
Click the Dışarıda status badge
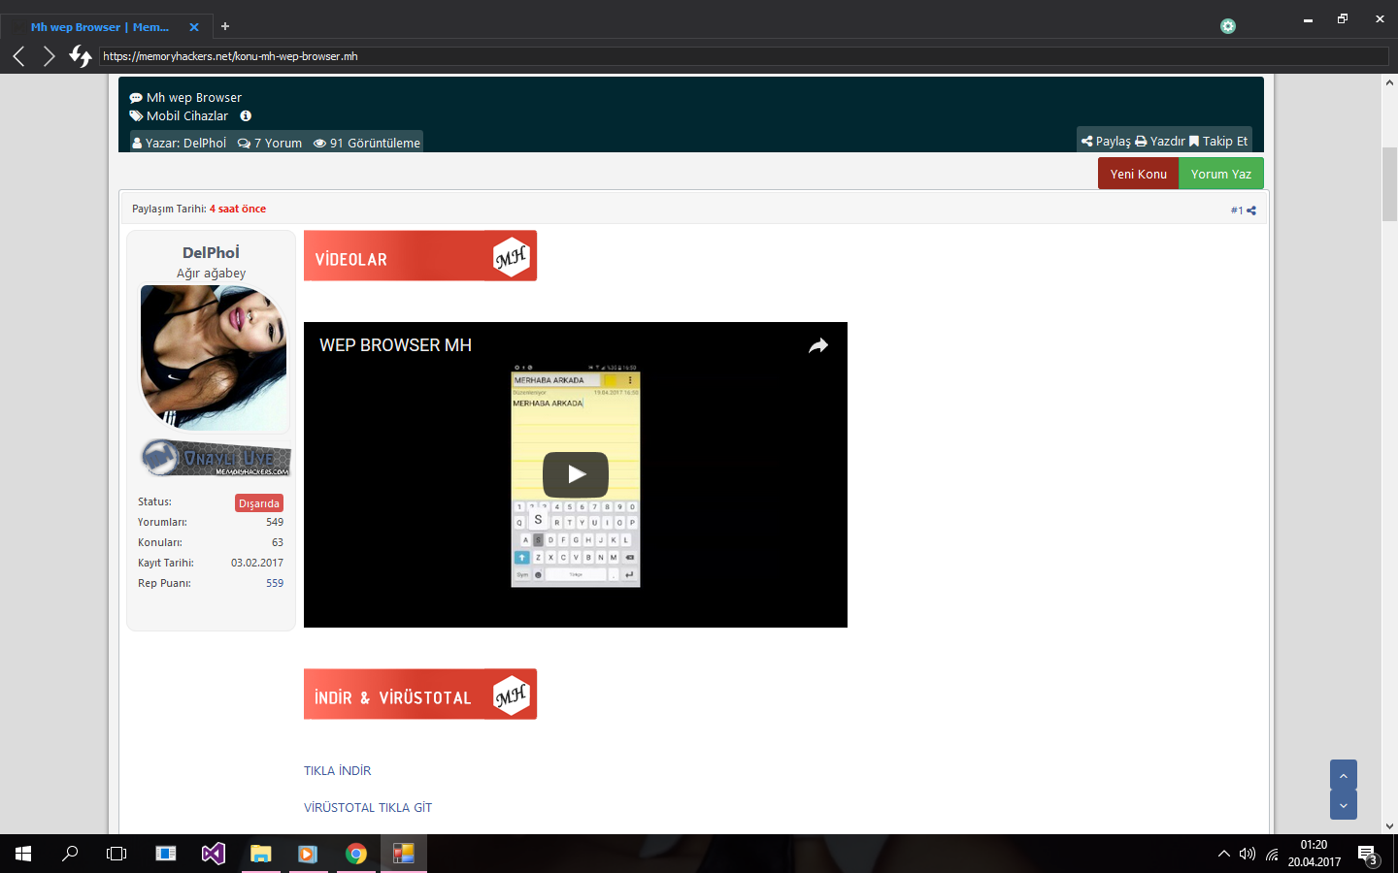(259, 503)
